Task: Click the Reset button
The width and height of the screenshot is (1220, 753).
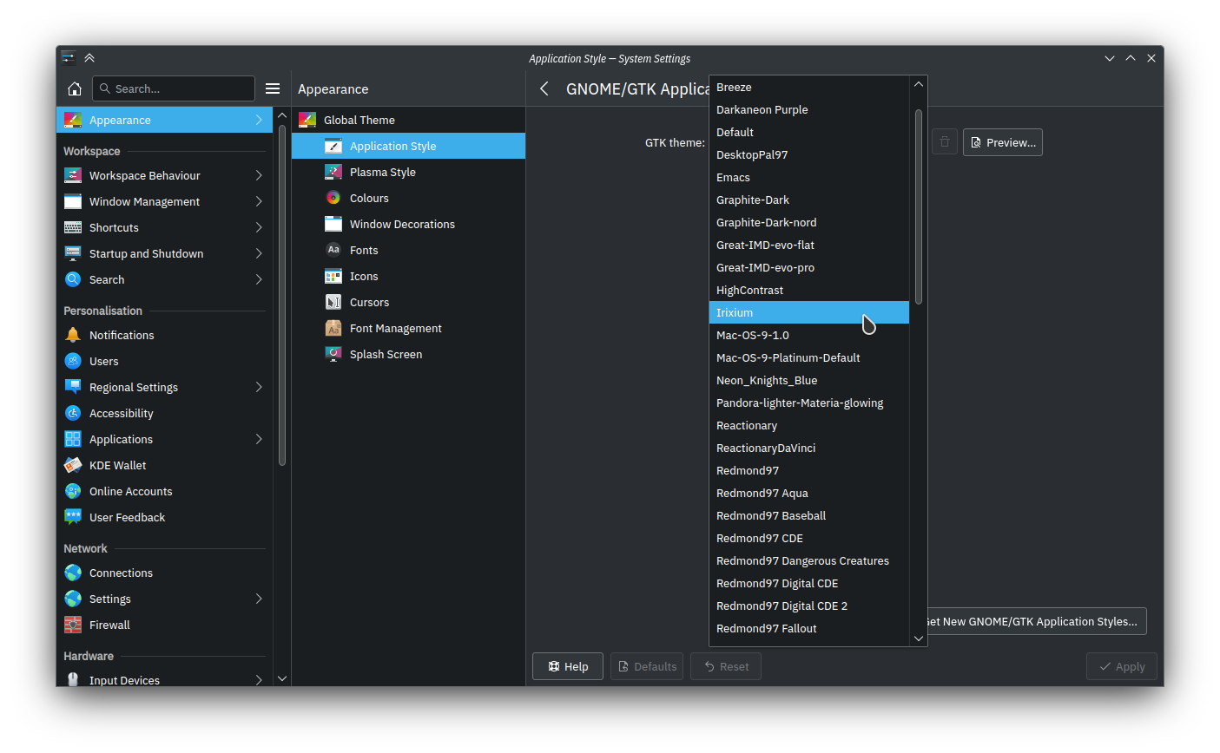Action: click(726, 666)
